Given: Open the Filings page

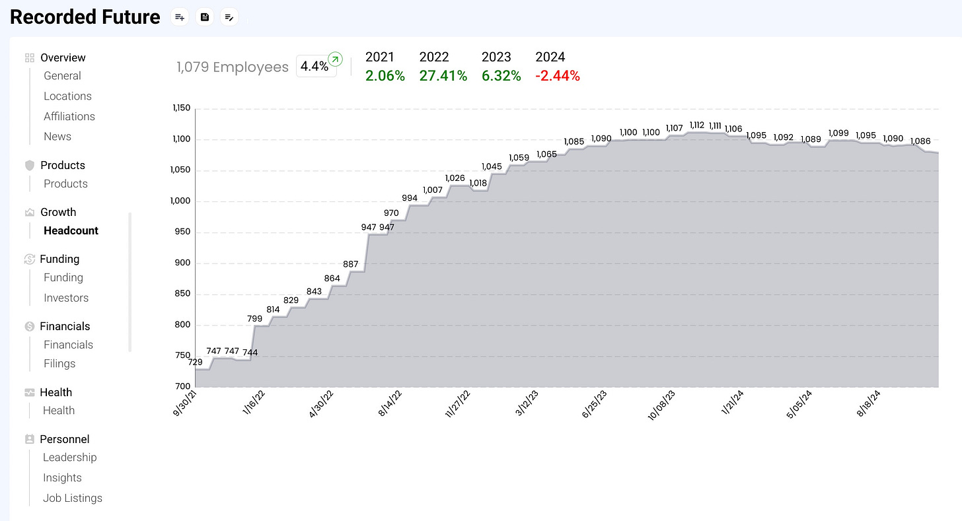Looking at the screenshot, I should click(59, 363).
